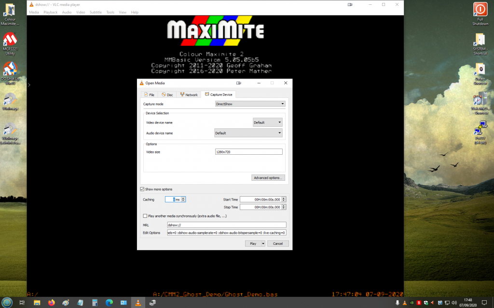Open the Video menu in VLC
494x308 pixels.
coord(81,12)
